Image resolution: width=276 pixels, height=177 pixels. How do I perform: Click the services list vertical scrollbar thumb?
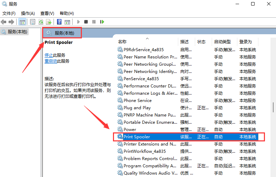[x=273, y=107]
